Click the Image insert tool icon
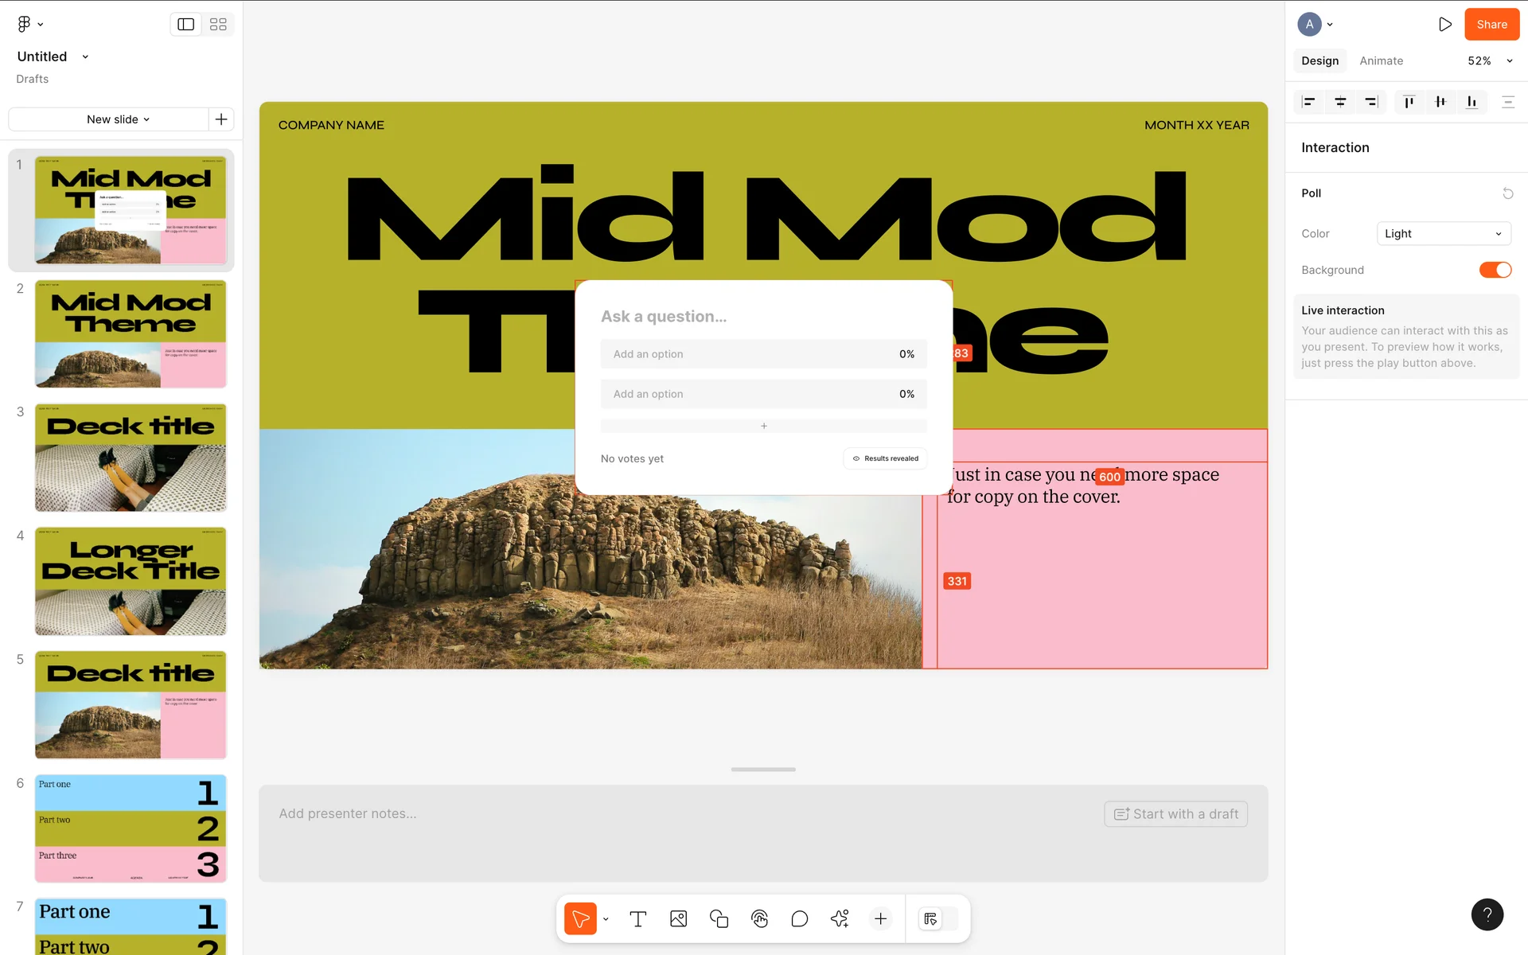Image resolution: width=1528 pixels, height=955 pixels. pos(678,919)
